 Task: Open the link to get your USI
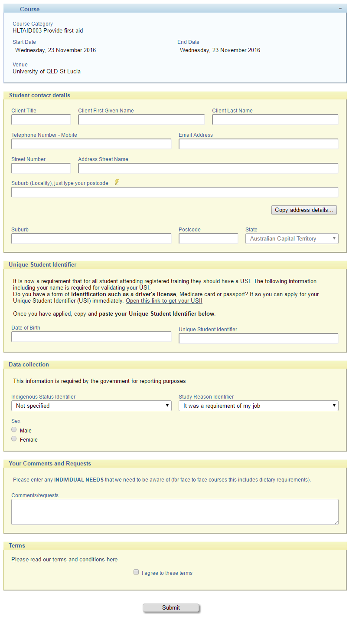[x=164, y=300]
